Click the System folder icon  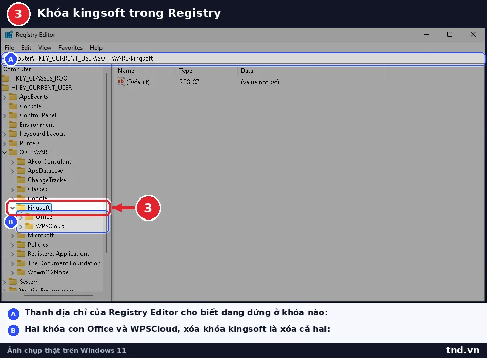pos(13,282)
